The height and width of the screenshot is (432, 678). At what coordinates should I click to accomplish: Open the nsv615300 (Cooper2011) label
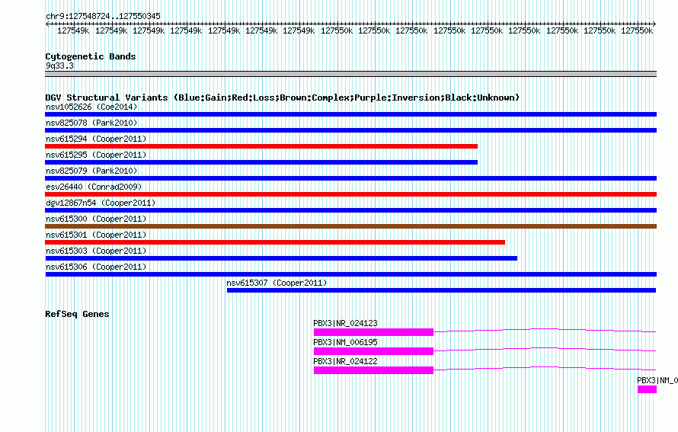pos(96,219)
